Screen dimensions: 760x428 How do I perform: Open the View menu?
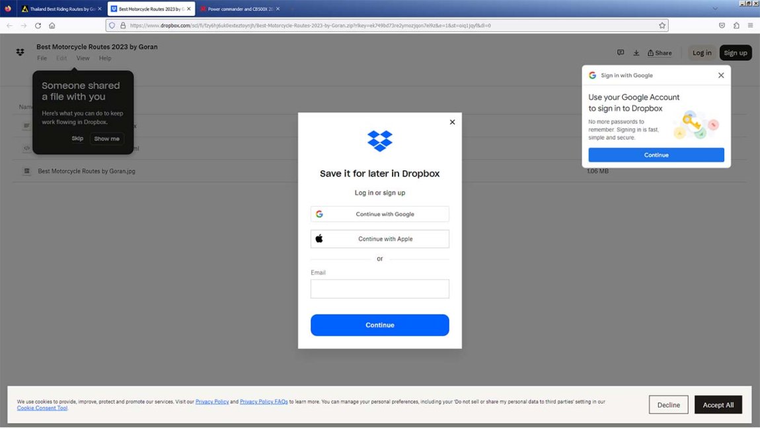coord(83,58)
